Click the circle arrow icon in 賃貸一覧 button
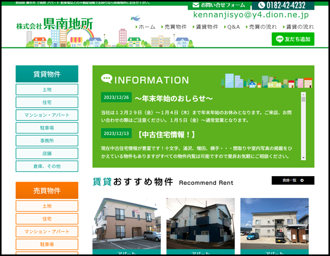 point(302,180)
